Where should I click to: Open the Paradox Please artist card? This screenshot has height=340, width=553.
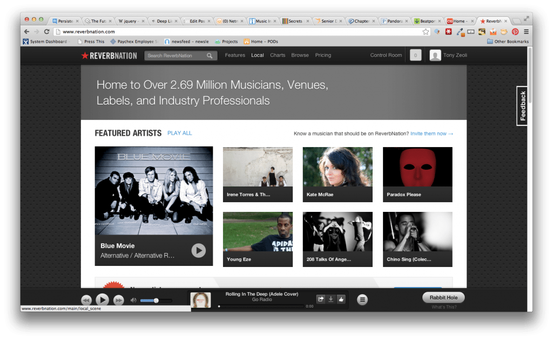pyautogui.click(x=417, y=175)
